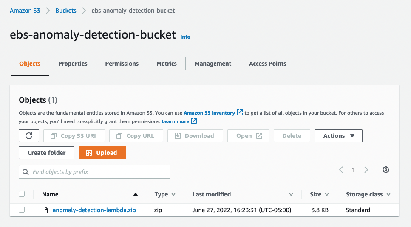Sort by Name using ascending arrow
Image resolution: width=411 pixels, height=227 pixels.
(136, 194)
